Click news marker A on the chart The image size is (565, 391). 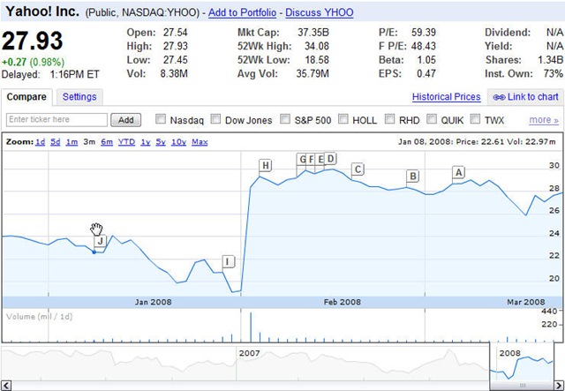458,173
